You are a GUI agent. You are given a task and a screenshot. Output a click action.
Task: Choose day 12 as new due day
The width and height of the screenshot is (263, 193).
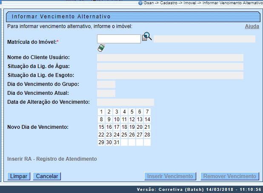[132, 119]
